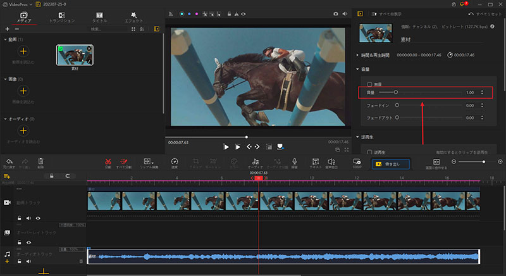This screenshot has width=506, height=276.
Task: Open the audio editor tool (オーディオ)
Action: click(x=256, y=161)
